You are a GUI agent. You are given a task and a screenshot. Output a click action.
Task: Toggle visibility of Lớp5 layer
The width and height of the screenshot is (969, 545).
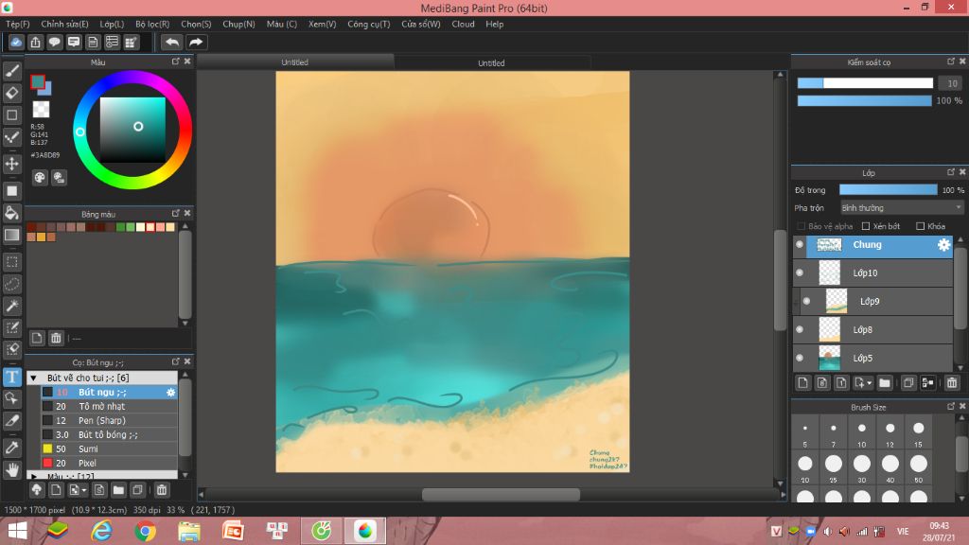(x=800, y=358)
